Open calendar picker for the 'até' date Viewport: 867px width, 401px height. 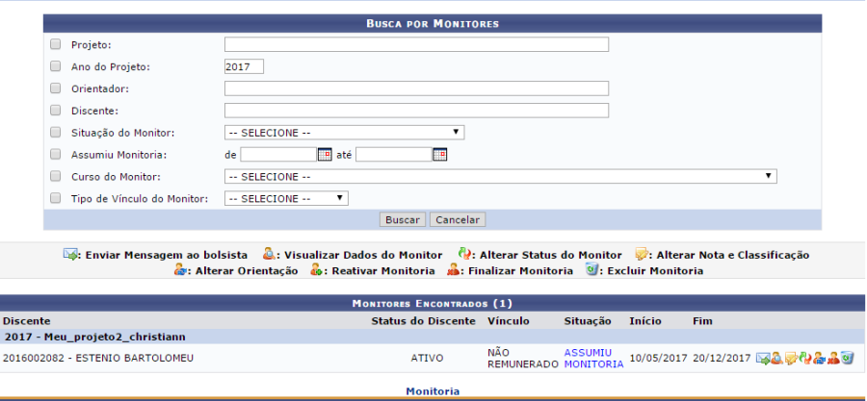[x=439, y=154]
